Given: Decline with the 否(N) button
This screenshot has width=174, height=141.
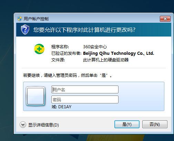Looking at the screenshot, I should 155,124.
